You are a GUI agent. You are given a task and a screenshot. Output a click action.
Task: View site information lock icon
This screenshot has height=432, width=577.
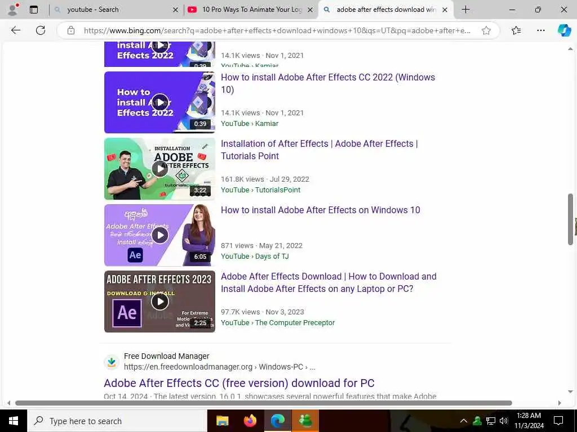coord(71,30)
